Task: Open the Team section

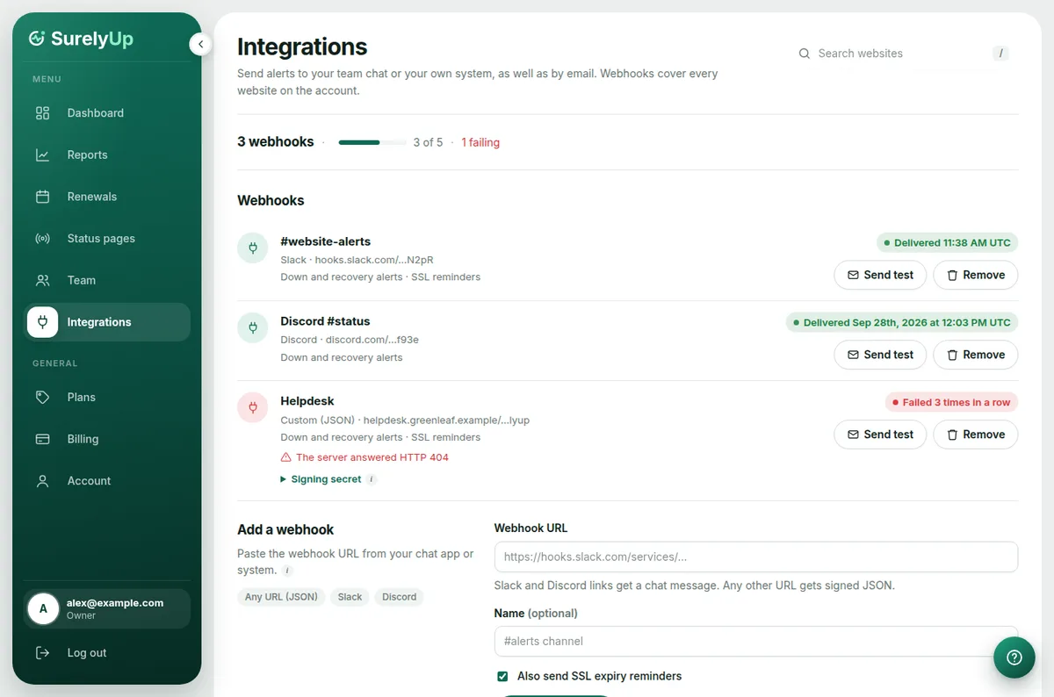Action: coord(107,281)
